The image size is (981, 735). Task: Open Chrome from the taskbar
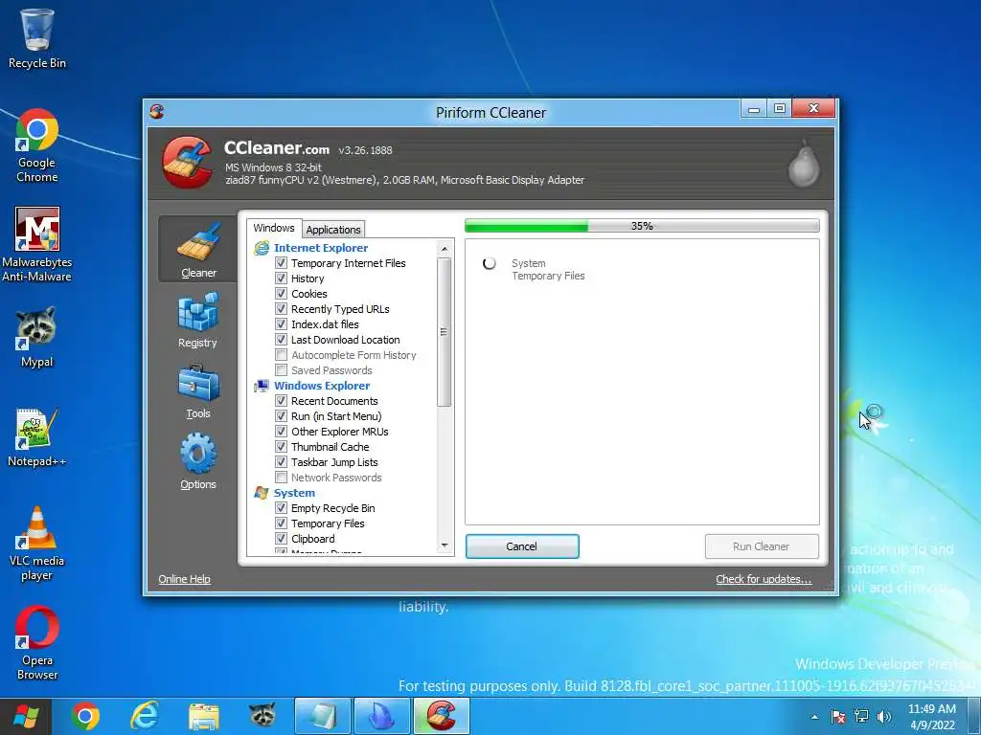pyautogui.click(x=85, y=716)
